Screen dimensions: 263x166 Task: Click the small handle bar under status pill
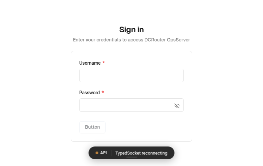click(131, 157)
